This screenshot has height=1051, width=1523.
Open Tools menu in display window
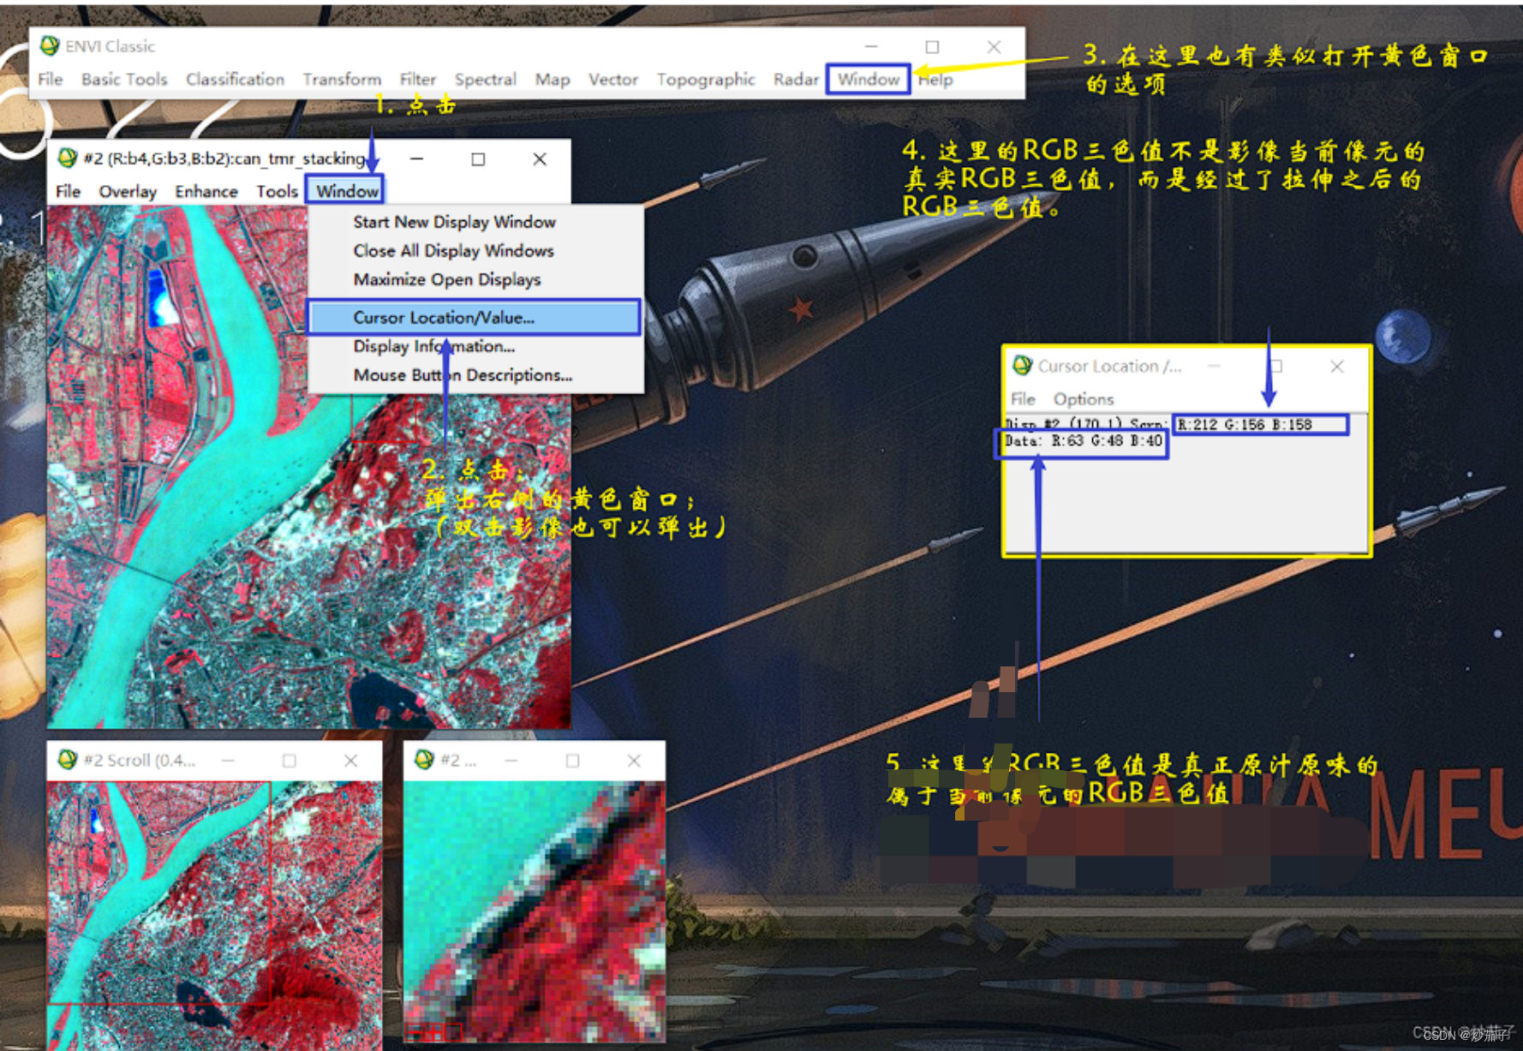tap(277, 191)
